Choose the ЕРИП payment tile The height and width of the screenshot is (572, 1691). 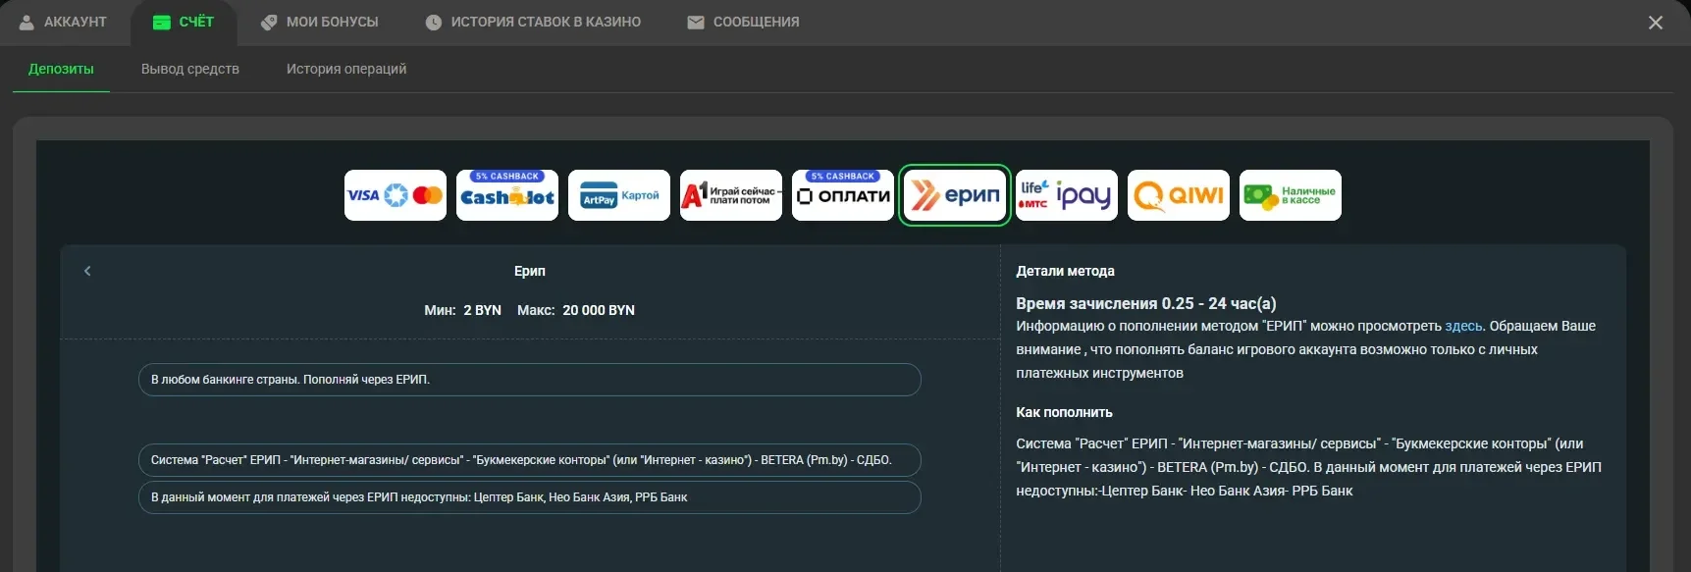pyautogui.click(x=955, y=195)
